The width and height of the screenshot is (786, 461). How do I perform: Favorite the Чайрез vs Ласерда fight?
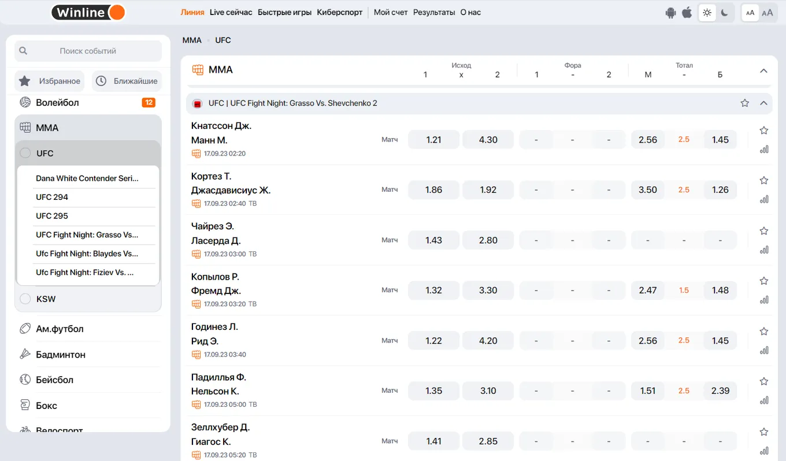click(x=764, y=231)
